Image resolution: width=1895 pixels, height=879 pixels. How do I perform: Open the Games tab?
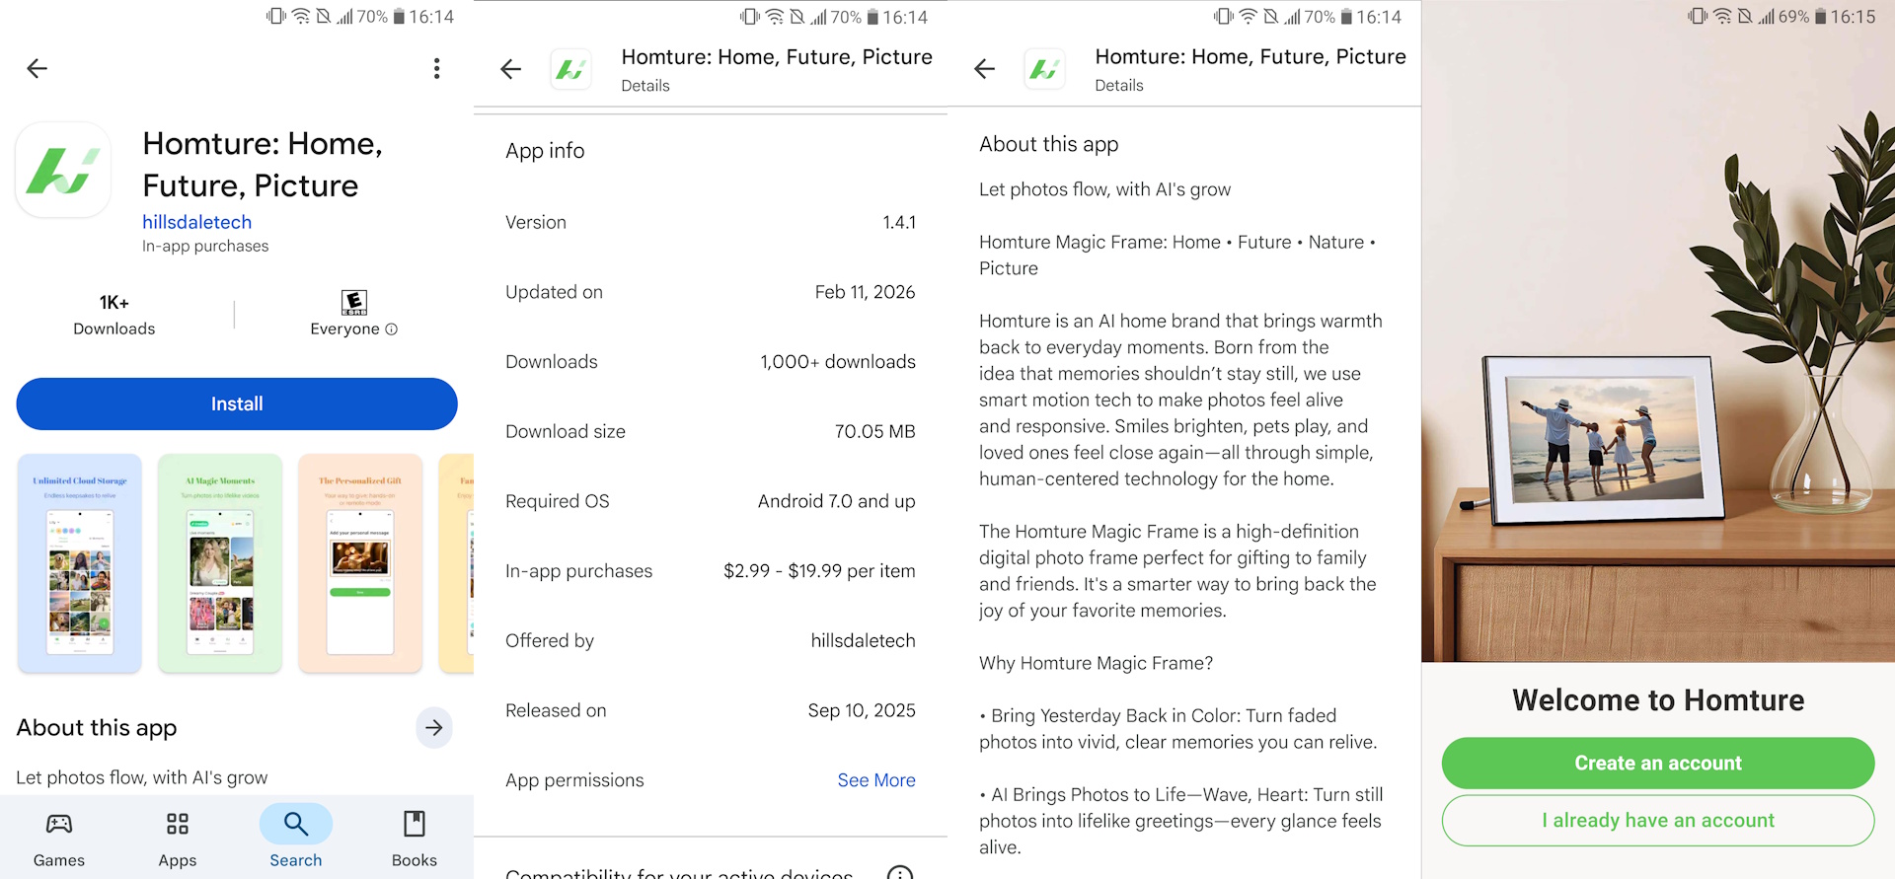59,839
